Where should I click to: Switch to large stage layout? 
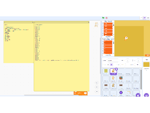click(x=145, y=18)
